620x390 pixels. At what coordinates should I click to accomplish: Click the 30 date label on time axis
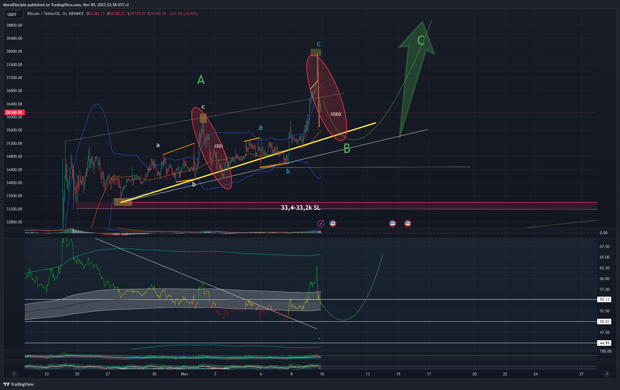(x=154, y=374)
